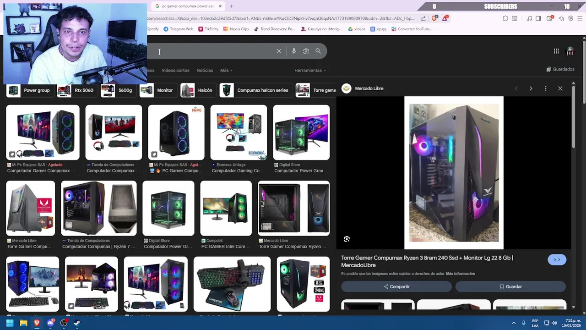Image resolution: width=586 pixels, height=330 pixels.
Task: Select the Compumax halcon series chip
Action: (x=255, y=90)
